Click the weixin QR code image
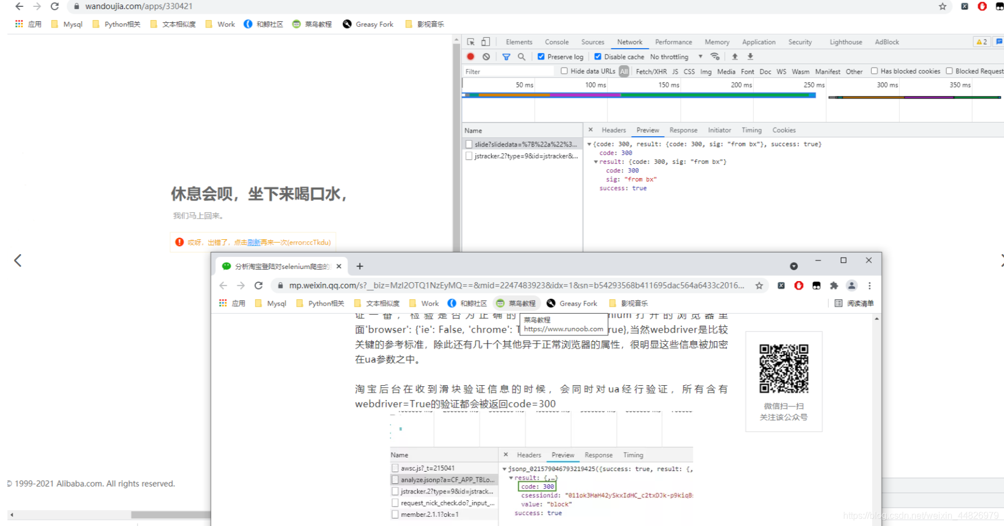1004x526 pixels. (784, 369)
